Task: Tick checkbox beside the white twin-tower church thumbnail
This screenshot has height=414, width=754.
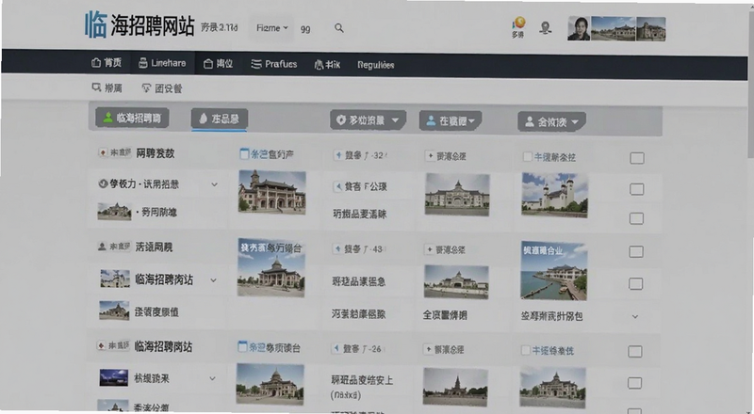Action: [637, 189]
